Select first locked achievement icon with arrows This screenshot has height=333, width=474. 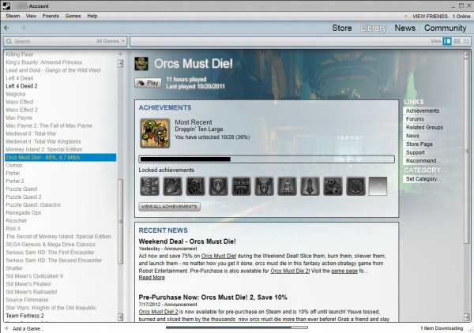point(149,186)
